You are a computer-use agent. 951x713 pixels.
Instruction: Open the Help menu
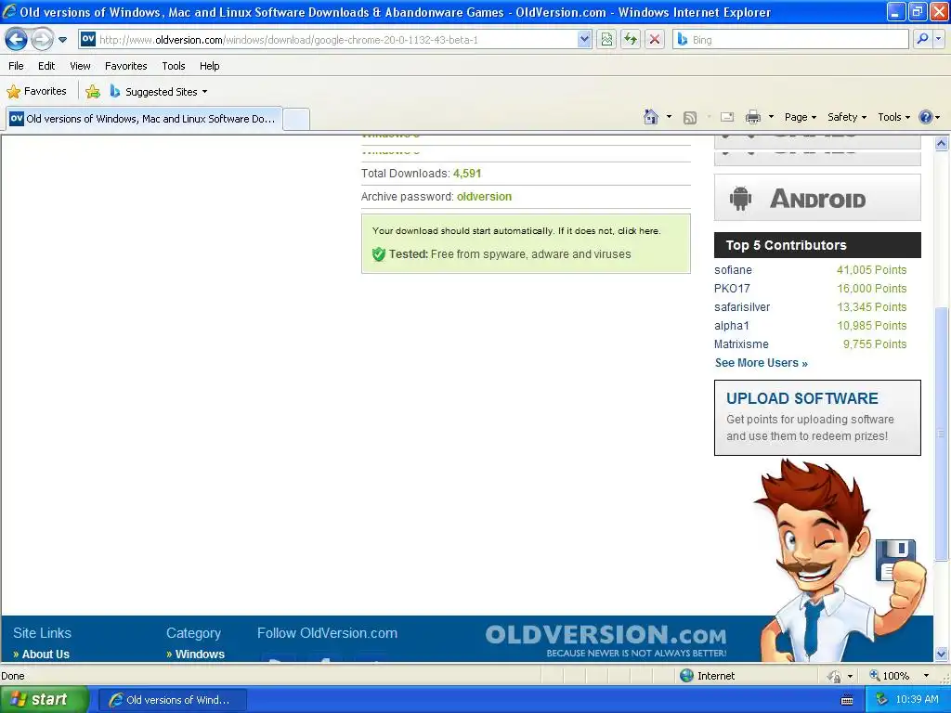[x=209, y=66]
